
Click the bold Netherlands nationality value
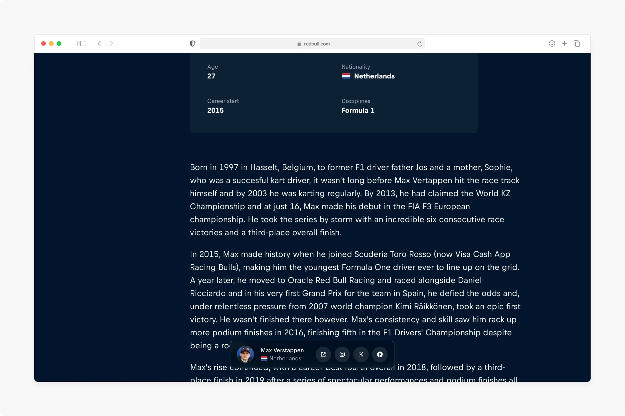point(374,76)
